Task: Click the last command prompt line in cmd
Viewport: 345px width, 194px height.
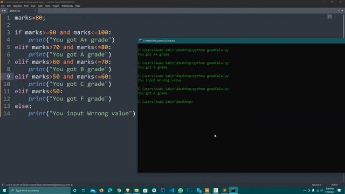Action: 165,102
